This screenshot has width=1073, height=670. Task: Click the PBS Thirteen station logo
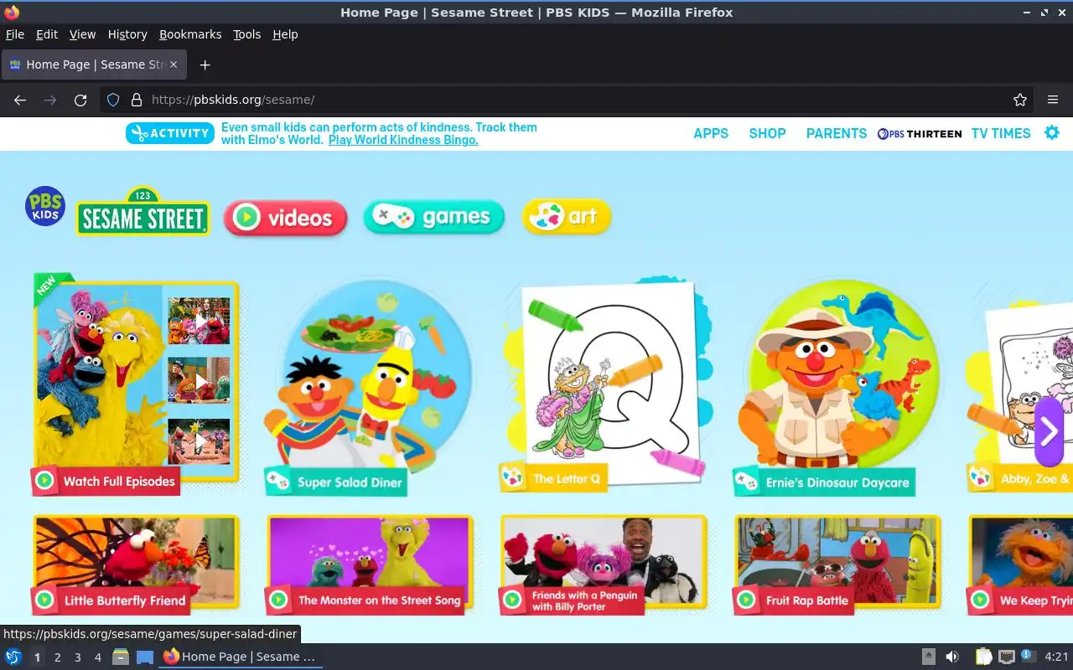coord(920,133)
